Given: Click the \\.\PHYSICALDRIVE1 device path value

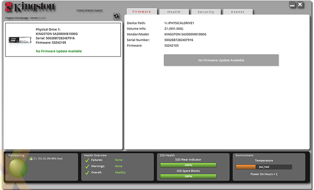Looking at the screenshot, I should (179, 23).
